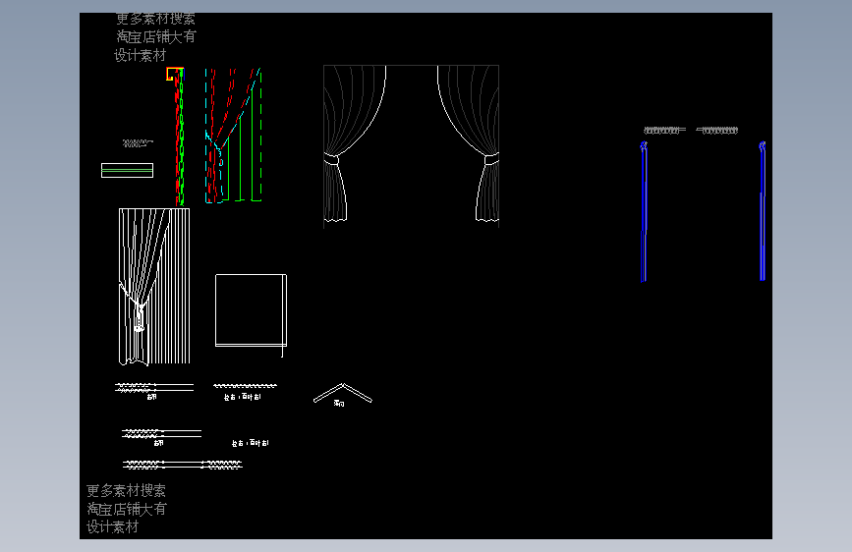The width and height of the screenshot is (852, 552).
Task: Select the left blue vertical curtain profile
Action: (644, 211)
